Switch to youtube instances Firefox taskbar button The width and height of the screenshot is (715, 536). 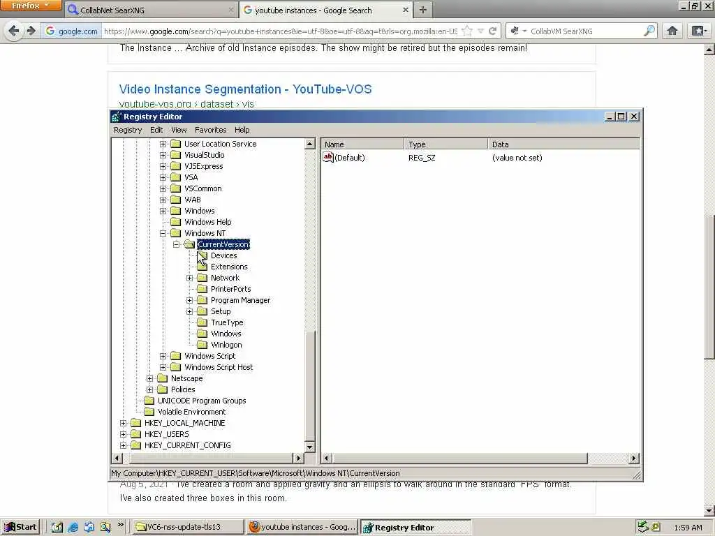click(302, 527)
